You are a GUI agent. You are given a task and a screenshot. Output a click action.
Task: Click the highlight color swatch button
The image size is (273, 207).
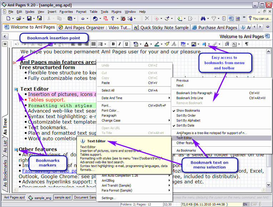click(157, 44)
